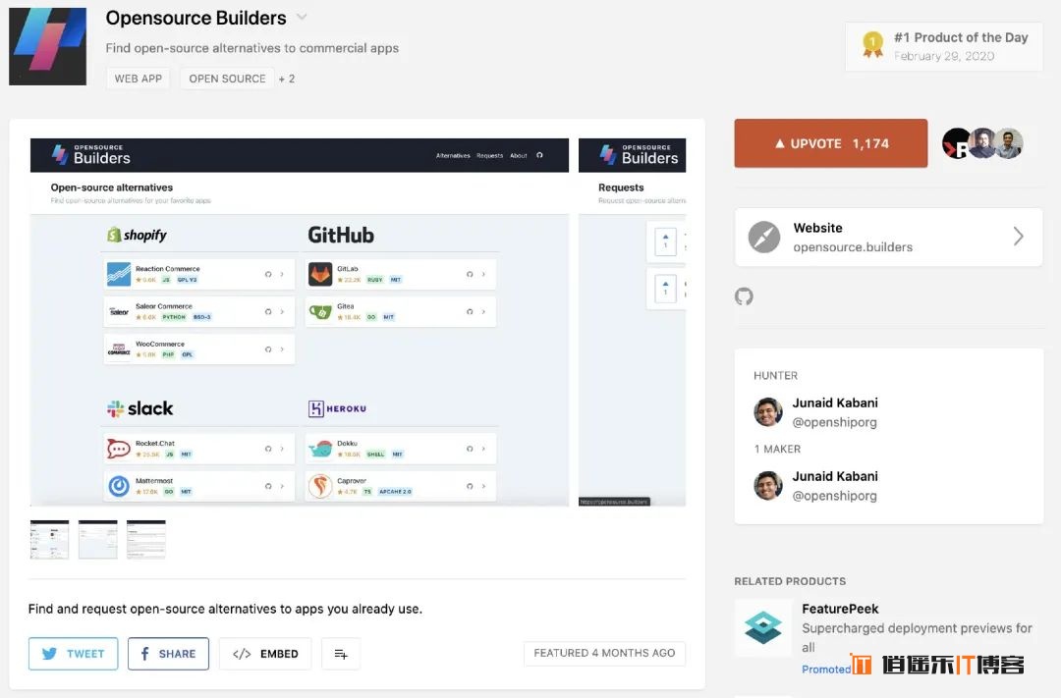
Task: Open the FeaturePeek related product
Action: pos(840,609)
